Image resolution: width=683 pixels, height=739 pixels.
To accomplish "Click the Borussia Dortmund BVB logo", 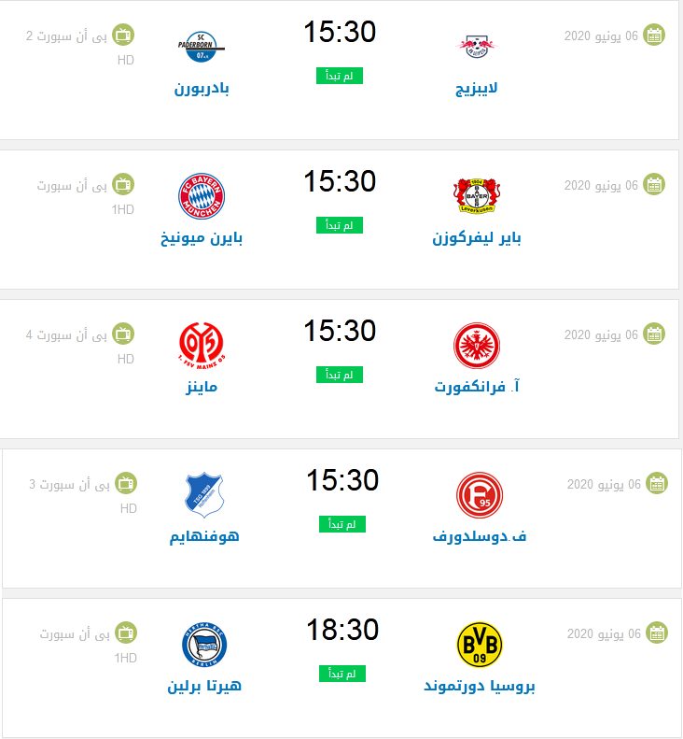I will point(480,646).
